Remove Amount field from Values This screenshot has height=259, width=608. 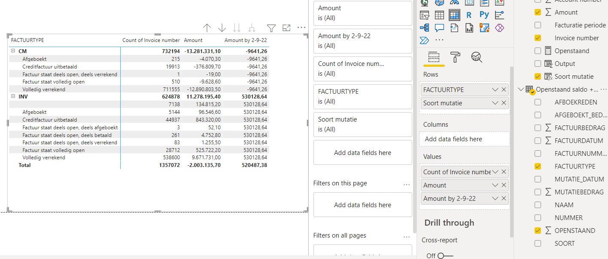tap(504, 185)
